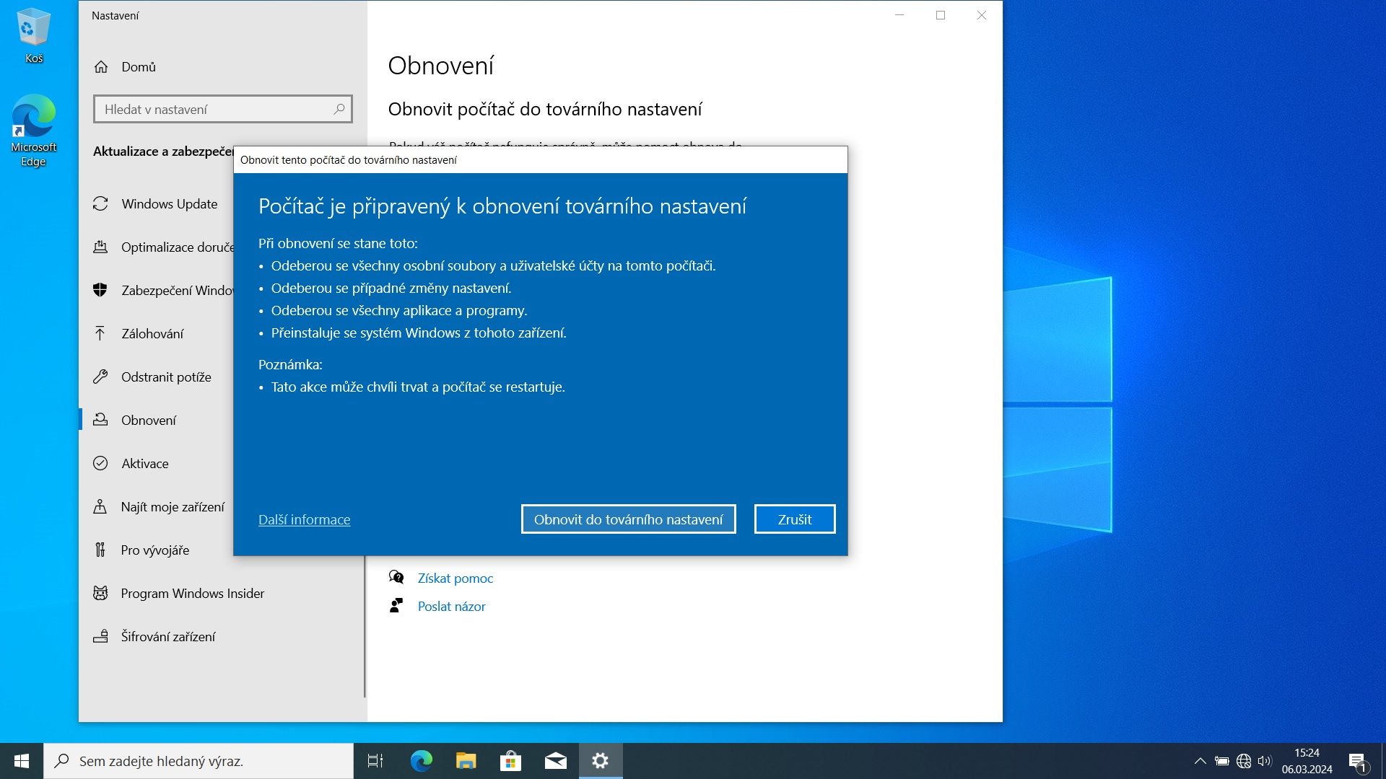Click the Odstranit potíže wrench icon
The image size is (1386, 779).
100,377
